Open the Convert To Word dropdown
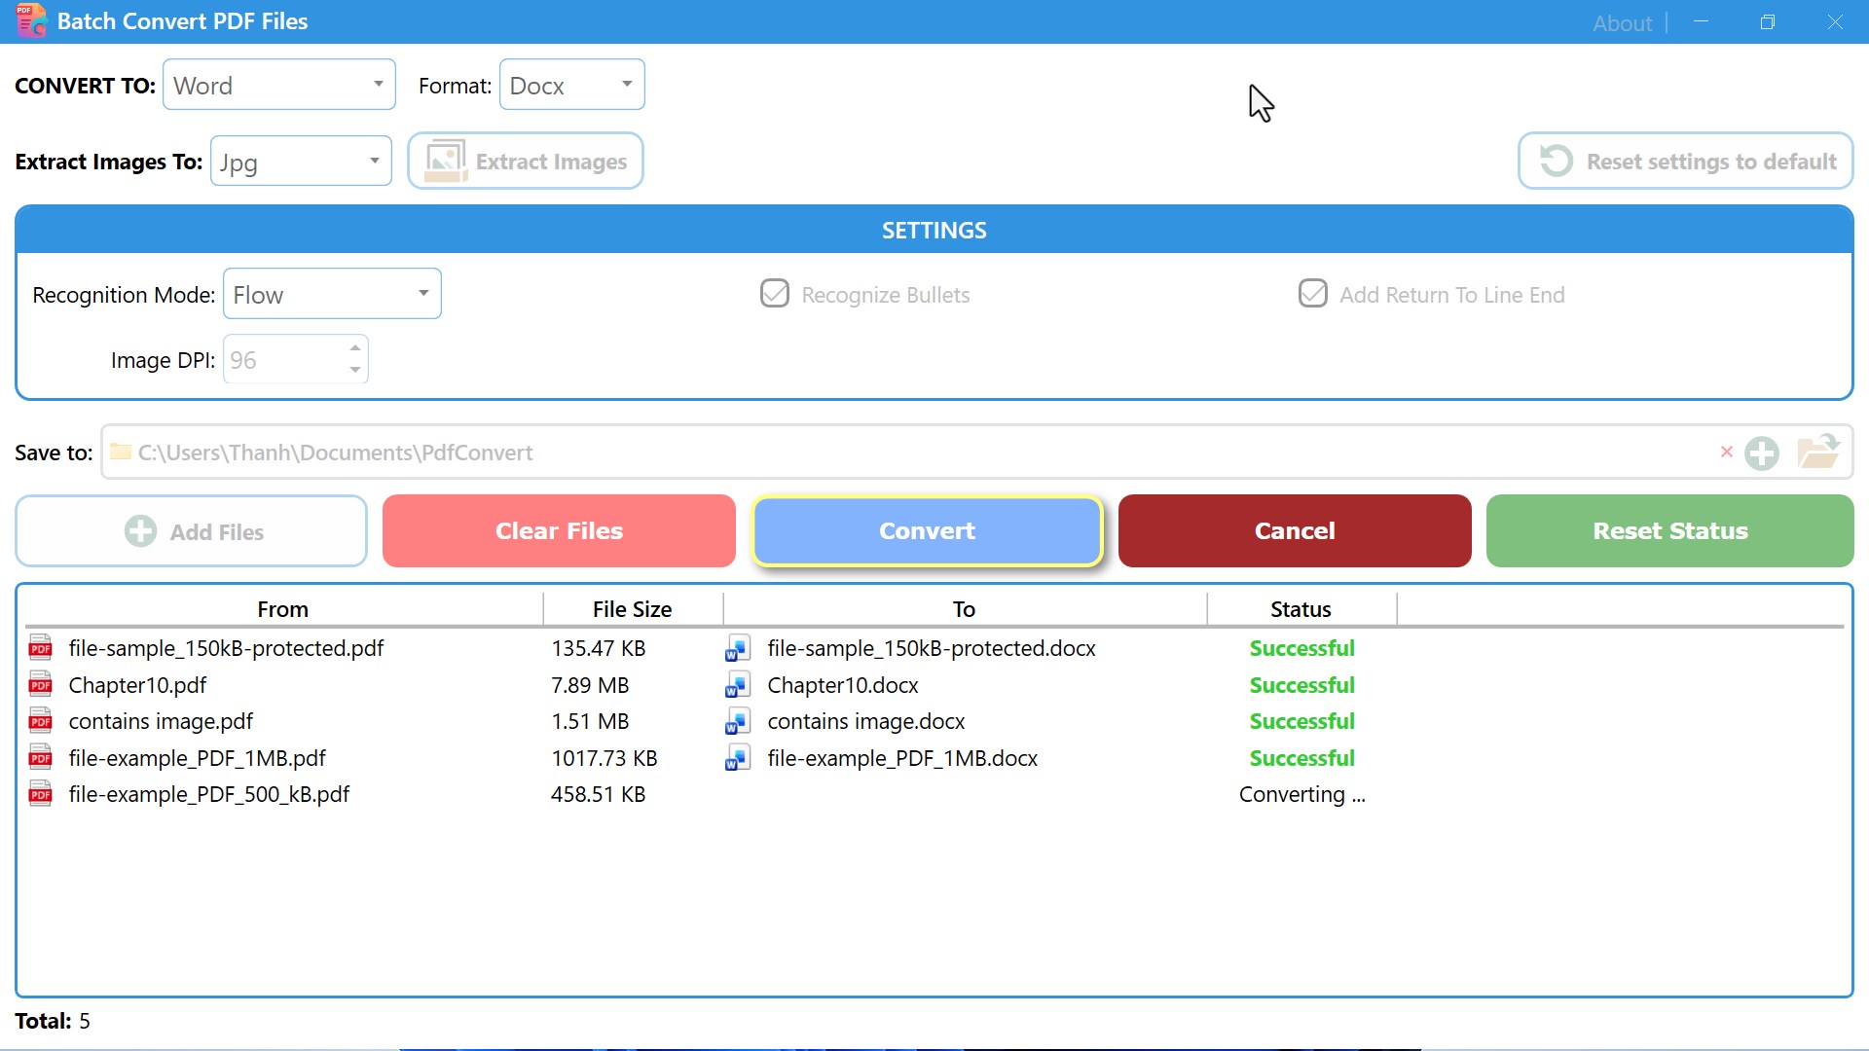 (x=278, y=85)
